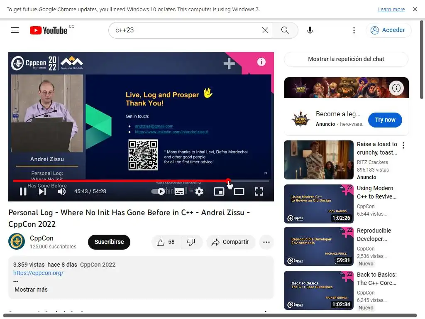The image size is (425, 319).
Task: Click the '45:43 / 54:28' time display
Action: (90, 191)
